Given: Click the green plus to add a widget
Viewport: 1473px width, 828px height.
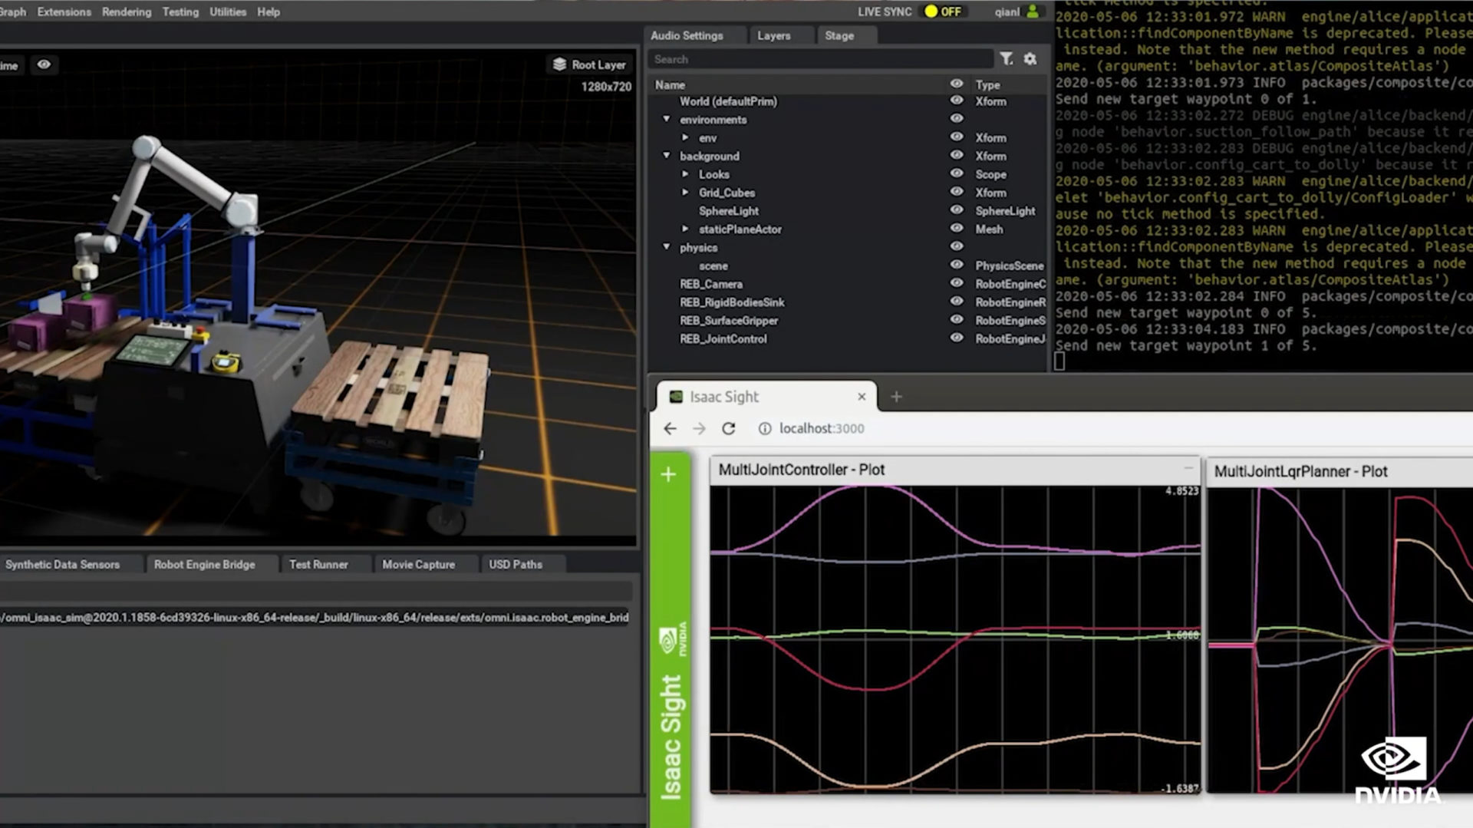Looking at the screenshot, I should click(668, 474).
